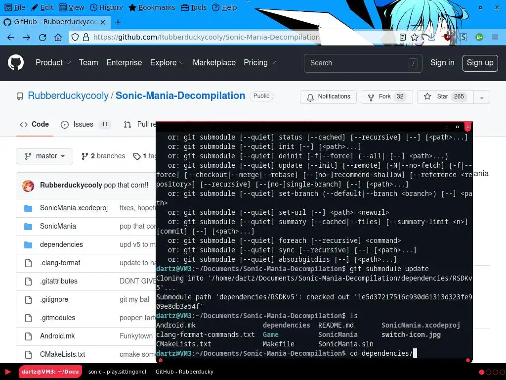This screenshot has width=506, height=380.
Task: Click the padlock site security icon
Action: pyautogui.click(x=86, y=37)
